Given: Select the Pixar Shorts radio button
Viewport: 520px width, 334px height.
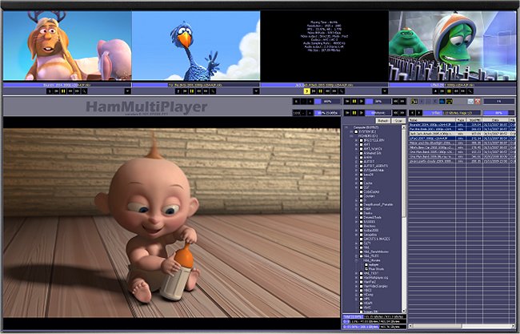Looking at the screenshot, I should pyautogui.click(x=366, y=269).
